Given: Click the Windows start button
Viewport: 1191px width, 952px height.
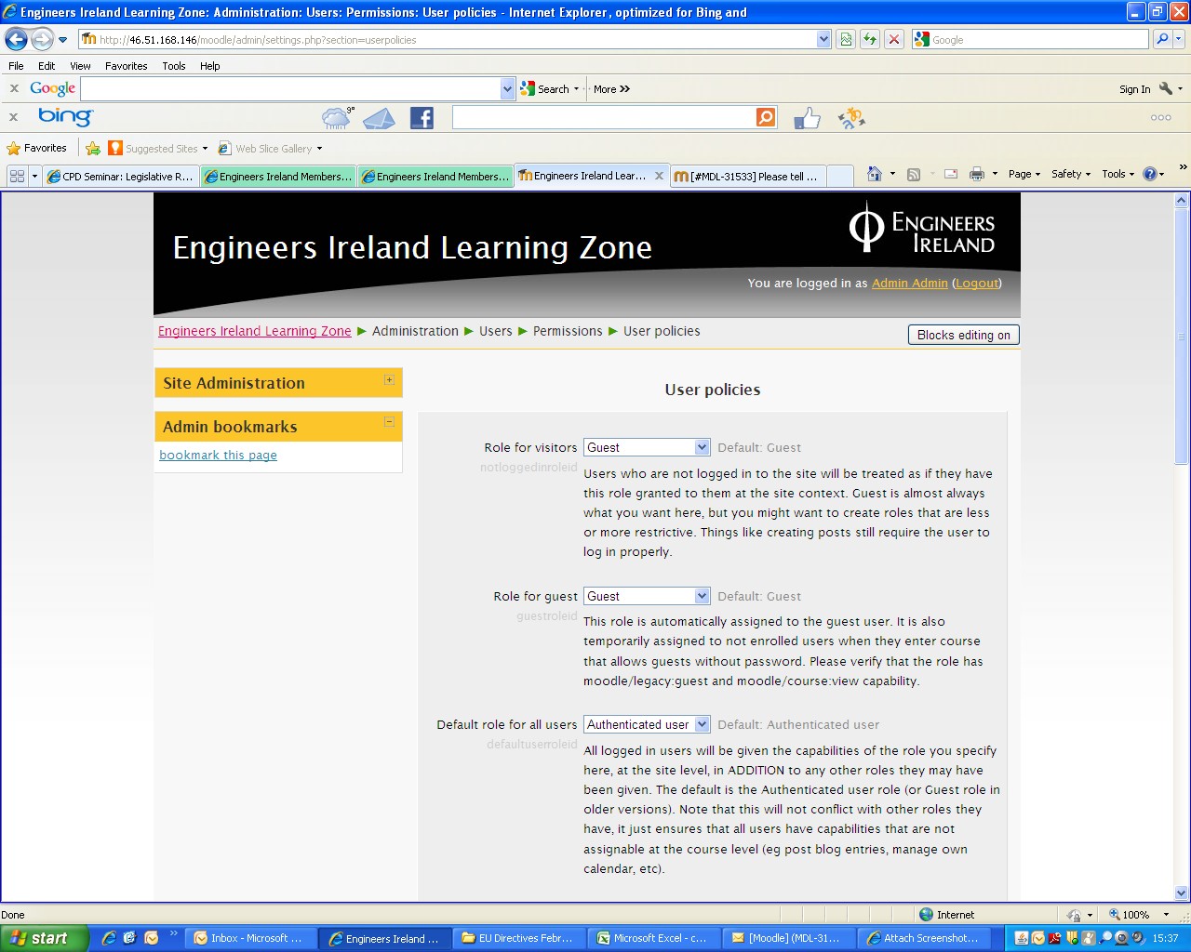Looking at the screenshot, I should [44, 938].
